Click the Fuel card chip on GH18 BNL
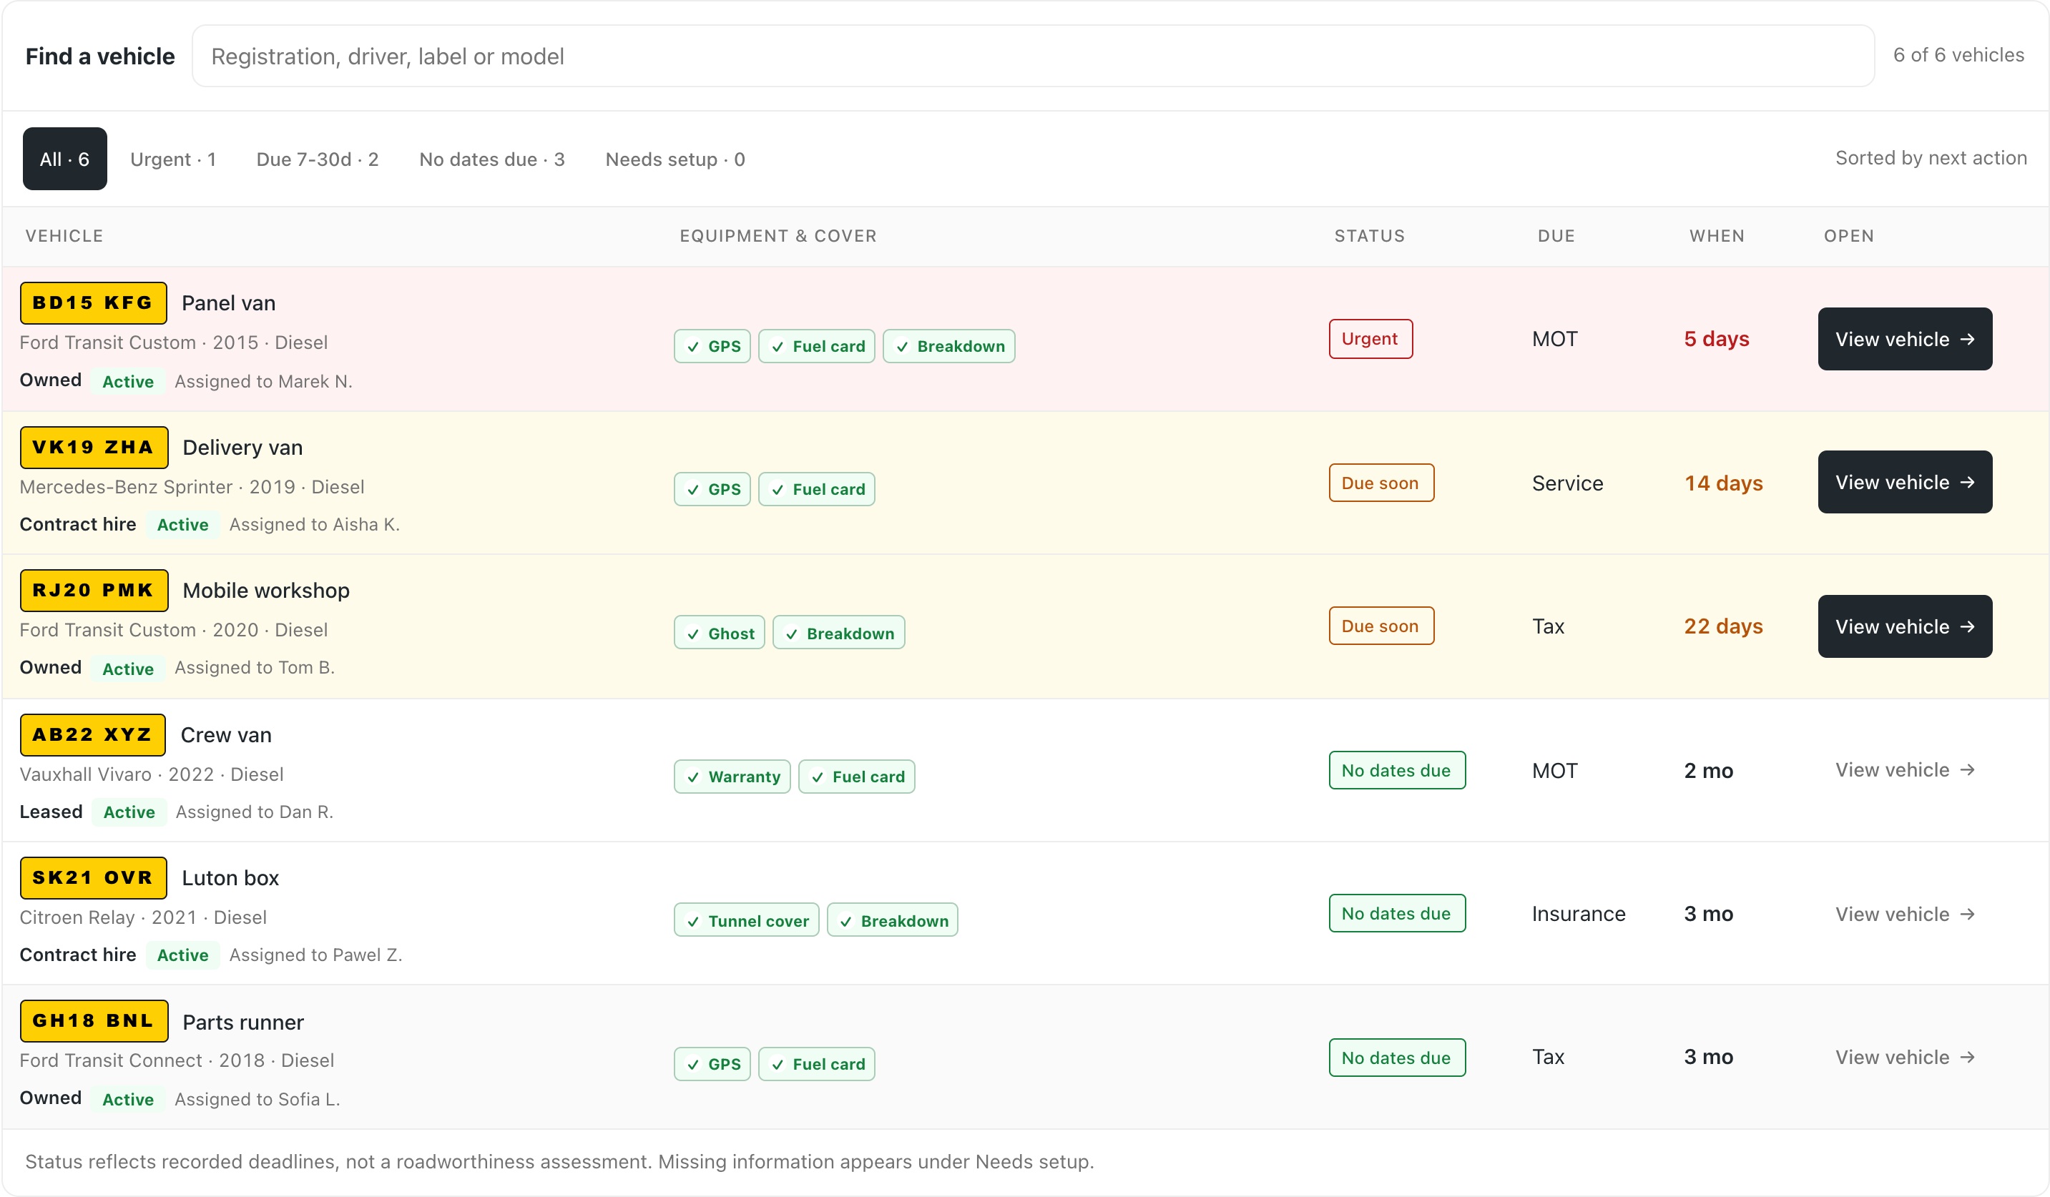Screen dimensions: 2050x1197 [817, 1065]
